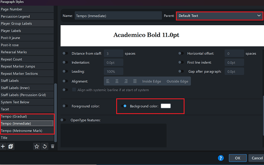Open the Parent style dropdown
Screen dimensions: 264x165
(218, 16)
